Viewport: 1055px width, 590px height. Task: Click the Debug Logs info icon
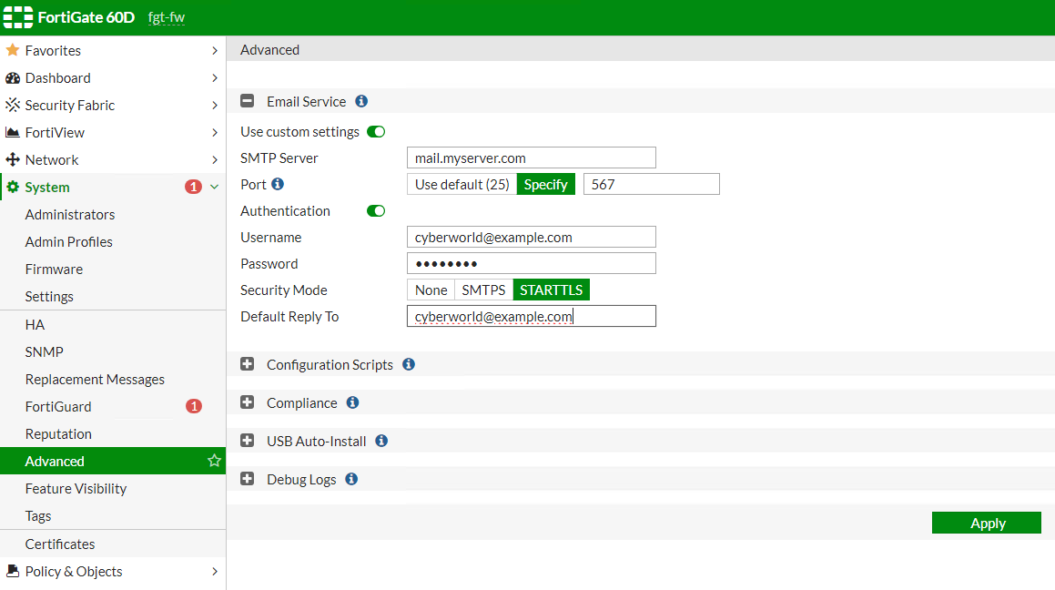tap(351, 479)
